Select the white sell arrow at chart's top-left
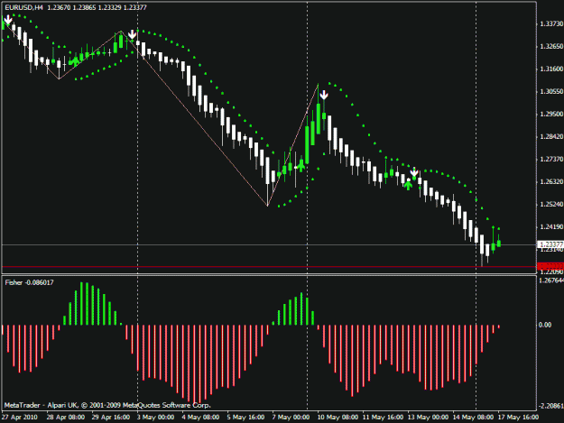Image resolution: width=564 pixels, height=423 pixels. click(x=7, y=20)
